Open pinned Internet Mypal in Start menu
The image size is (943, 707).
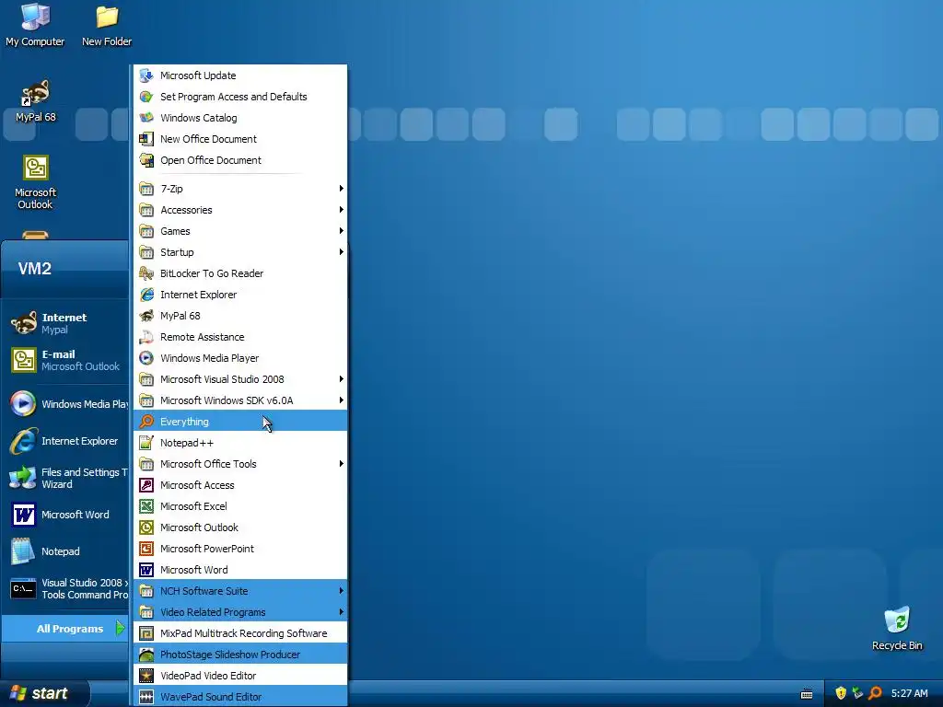click(65, 323)
